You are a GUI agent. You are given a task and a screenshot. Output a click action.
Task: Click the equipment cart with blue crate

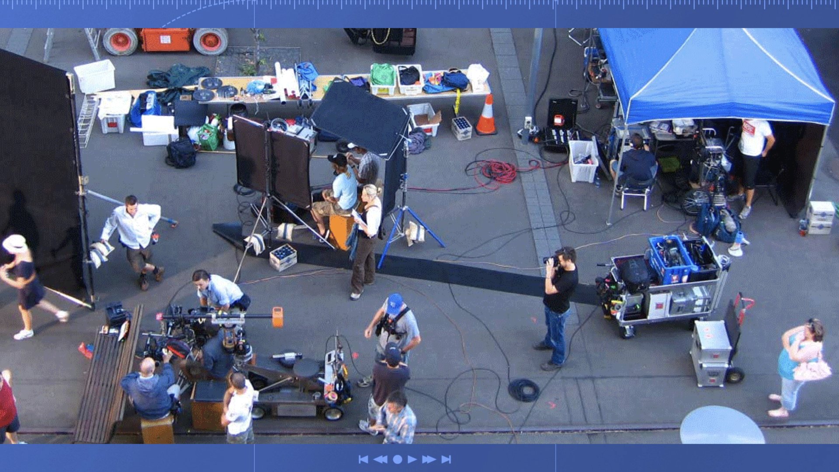pyautogui.click(x=666, y=284)
